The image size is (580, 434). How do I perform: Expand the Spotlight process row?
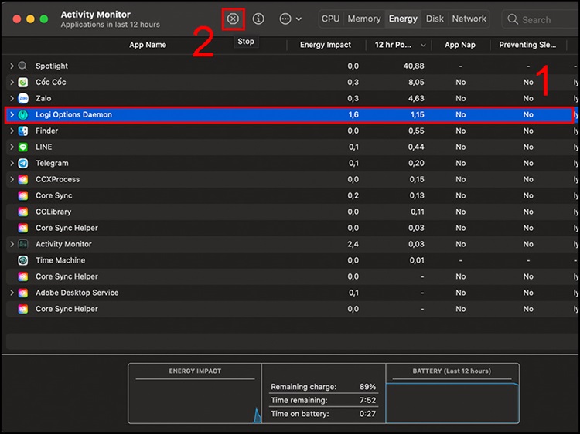click(12, 66)
